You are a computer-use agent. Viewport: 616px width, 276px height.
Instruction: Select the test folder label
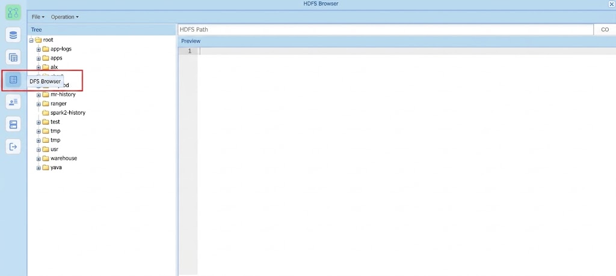(55, 122)
